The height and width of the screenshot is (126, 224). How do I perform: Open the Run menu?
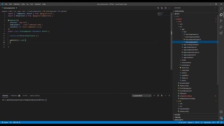pos(32,4)
